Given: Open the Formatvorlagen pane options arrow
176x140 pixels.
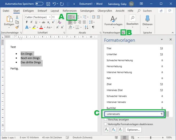Looking at the screenshot, I should tap(162, 40).
